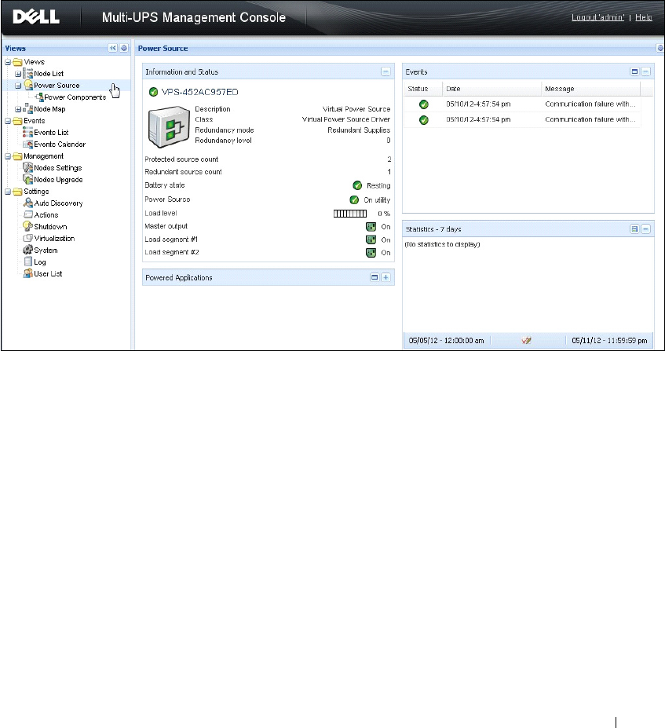Open the Log icon
Image resolution: width=665 pixels, height=728 pixels.
pos(27,262)
